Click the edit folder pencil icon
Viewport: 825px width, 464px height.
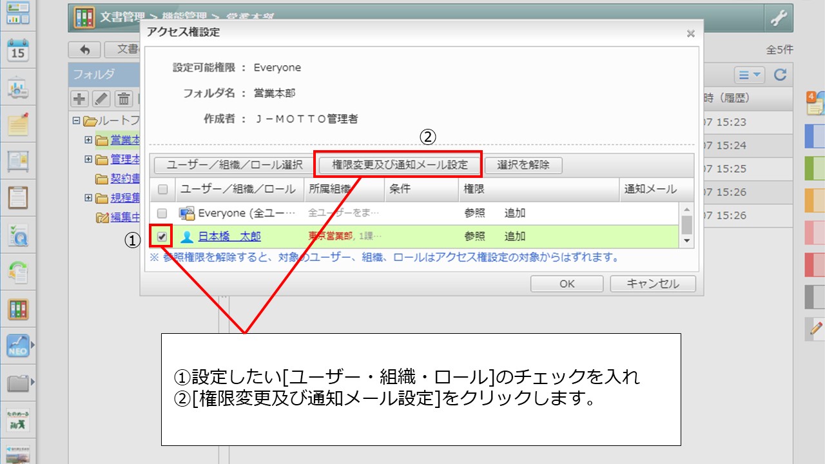(101, 99)
